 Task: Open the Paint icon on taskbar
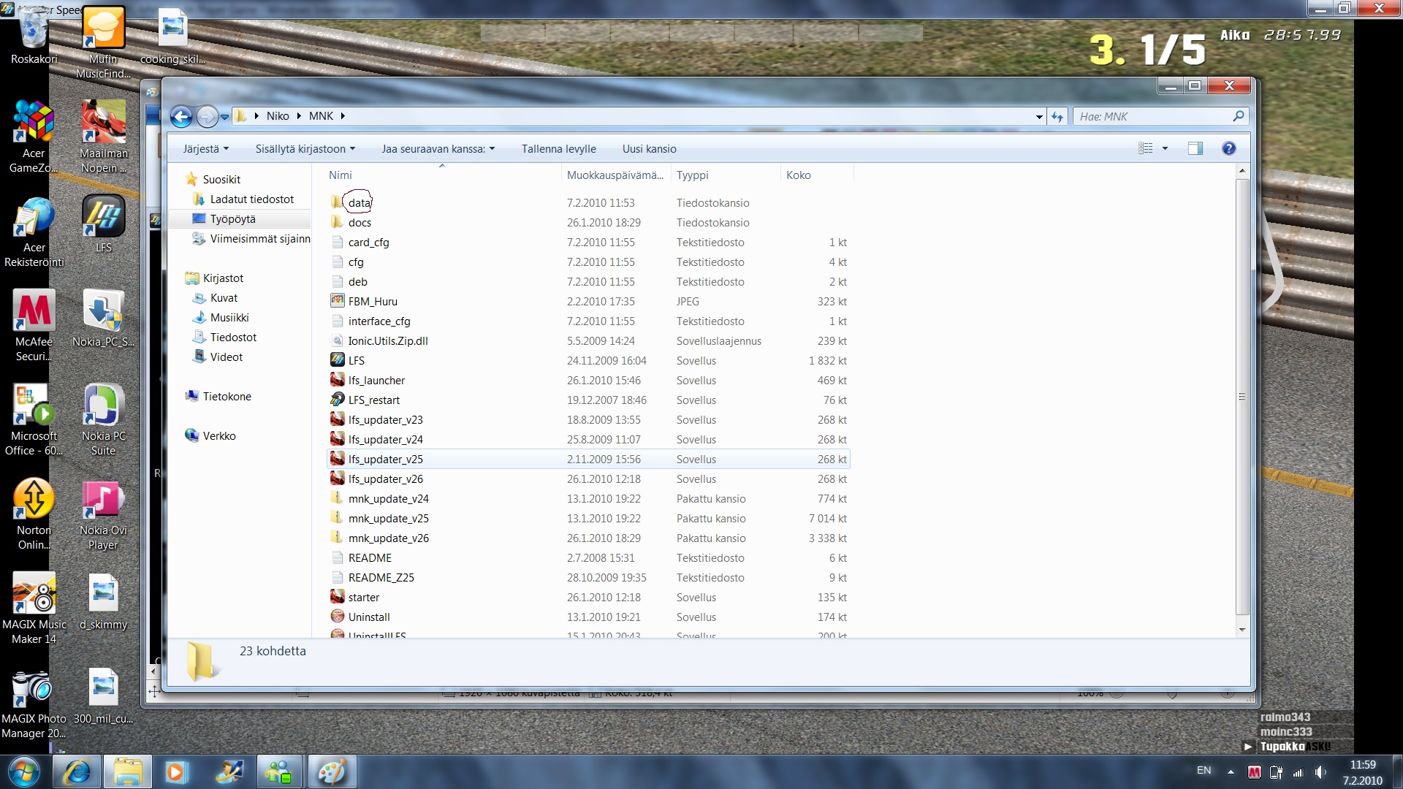click(331, 771)
